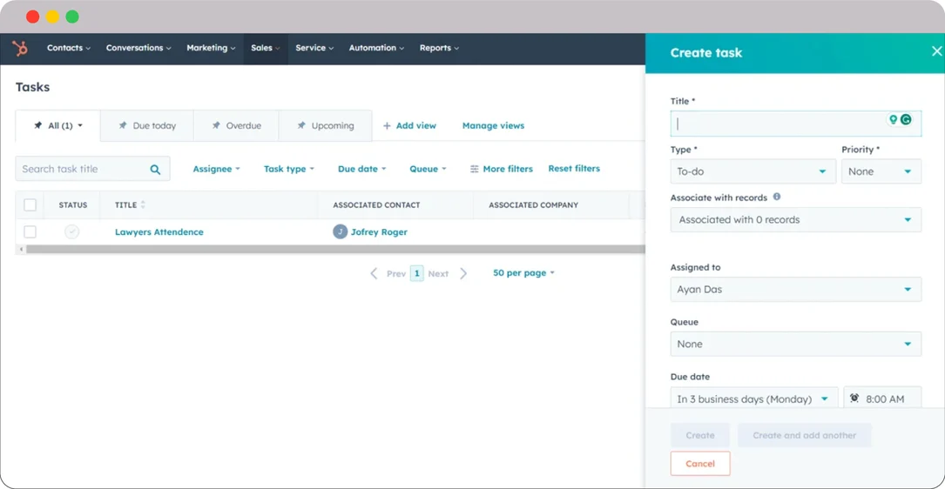Click the Title input field
Viewport: 945px width, 489px height.
pyautogui.click(x=796, y=124)
